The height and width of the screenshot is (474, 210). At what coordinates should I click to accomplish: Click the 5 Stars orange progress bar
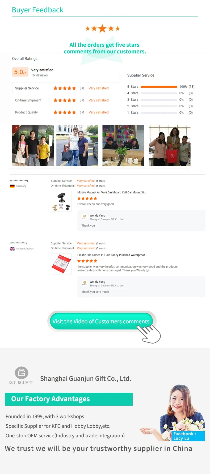pyautogui.click(x=159, y=87)
